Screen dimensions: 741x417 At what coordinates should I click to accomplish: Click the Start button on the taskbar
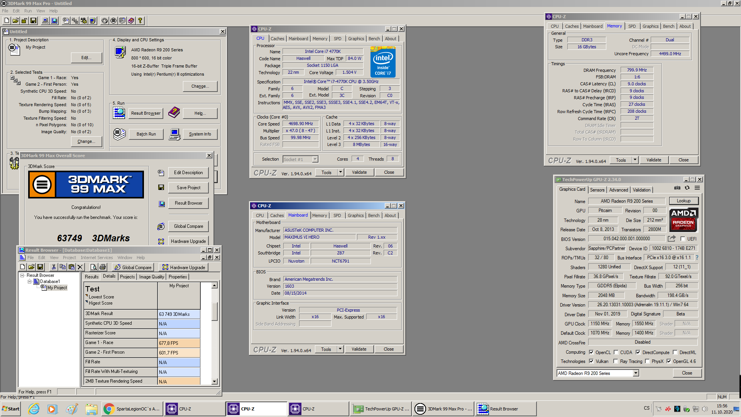point(10,409)
